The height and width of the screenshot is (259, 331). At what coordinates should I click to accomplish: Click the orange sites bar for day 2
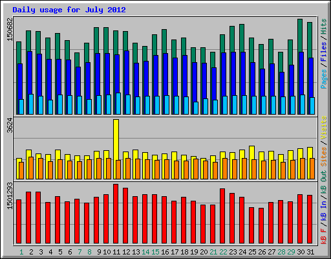(31, 168)
